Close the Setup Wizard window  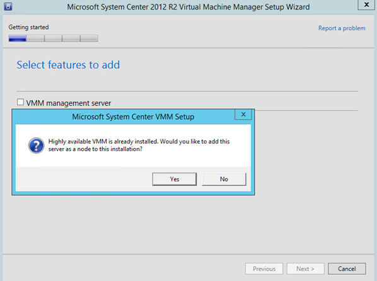(x=366, y=4)
